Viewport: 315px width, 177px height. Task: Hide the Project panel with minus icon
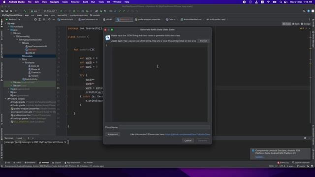(54, 20)
